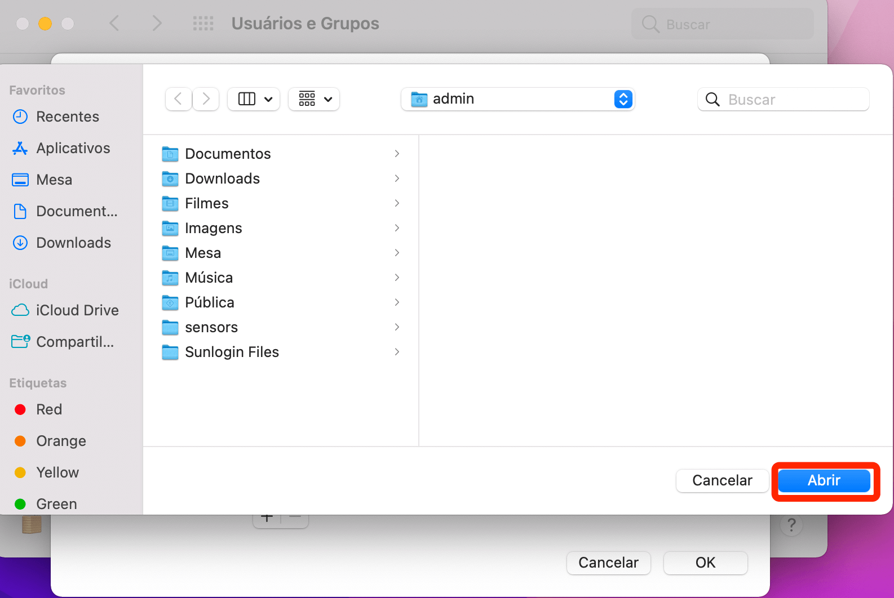Open the item grouping options dropdown

pyautogui.click(x=314, y=99)
